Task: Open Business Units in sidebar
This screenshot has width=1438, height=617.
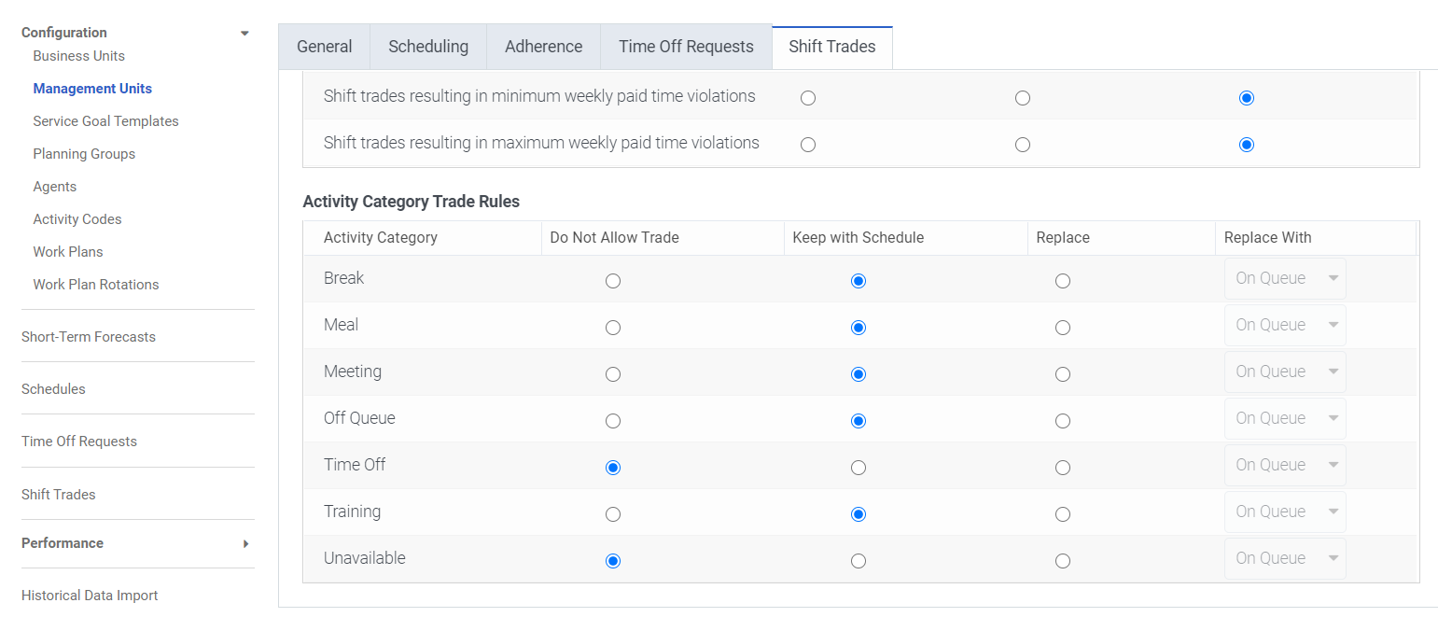Action: [x=78, y=56]
